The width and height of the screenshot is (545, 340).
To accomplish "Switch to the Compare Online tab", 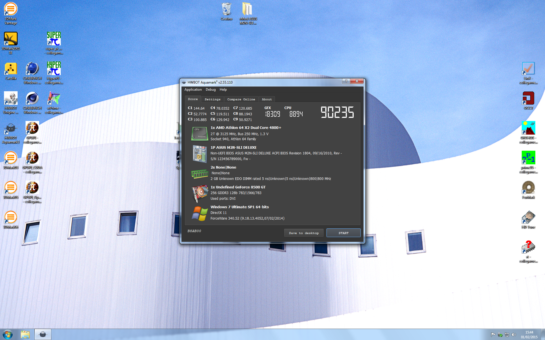I will point(241,99).
